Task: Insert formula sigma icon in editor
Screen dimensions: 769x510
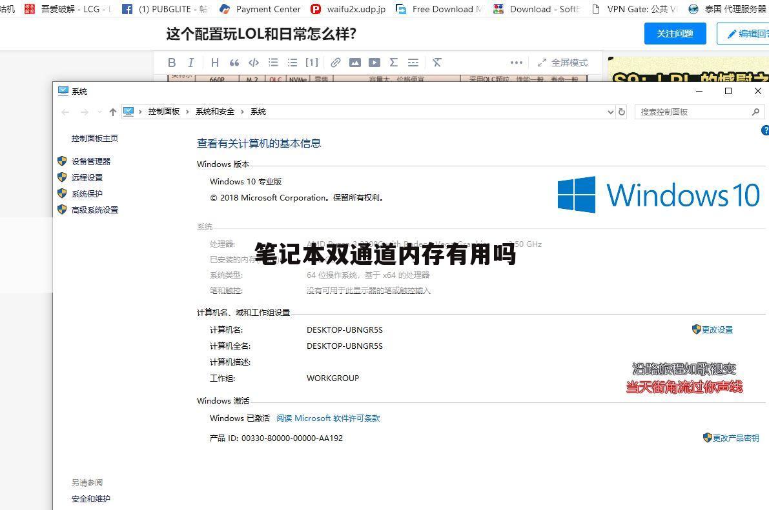Action: coord(393,63)
